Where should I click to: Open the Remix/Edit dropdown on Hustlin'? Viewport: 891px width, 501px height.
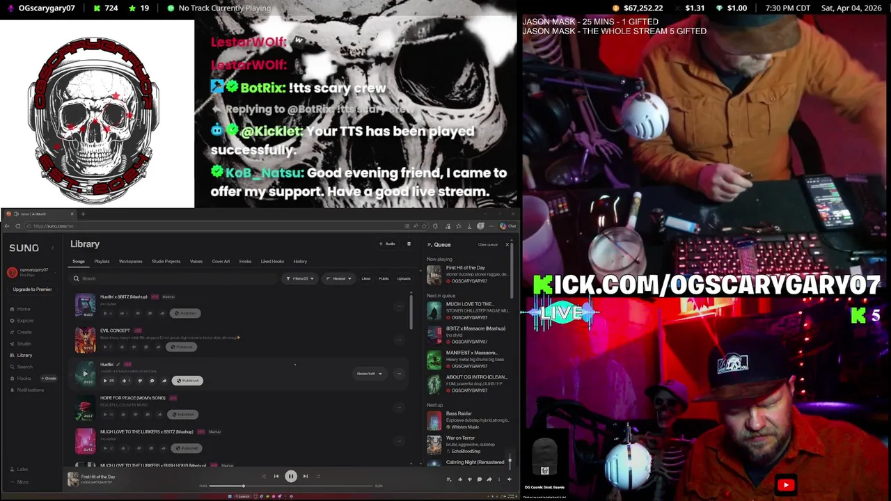coord(369,374)
